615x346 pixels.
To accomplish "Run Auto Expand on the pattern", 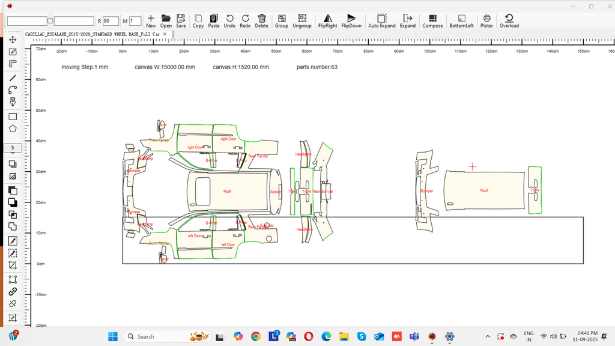I will click(381, 21).
